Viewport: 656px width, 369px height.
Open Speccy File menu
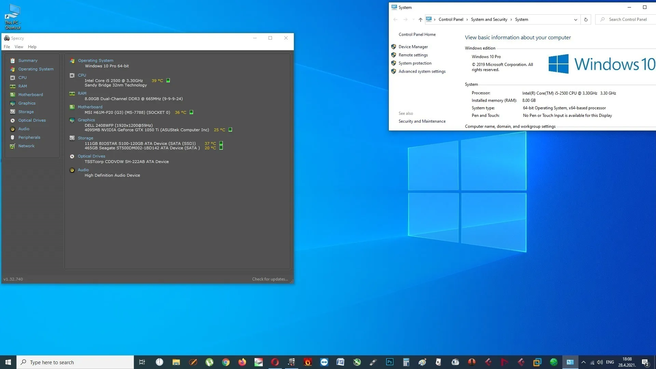7,47
